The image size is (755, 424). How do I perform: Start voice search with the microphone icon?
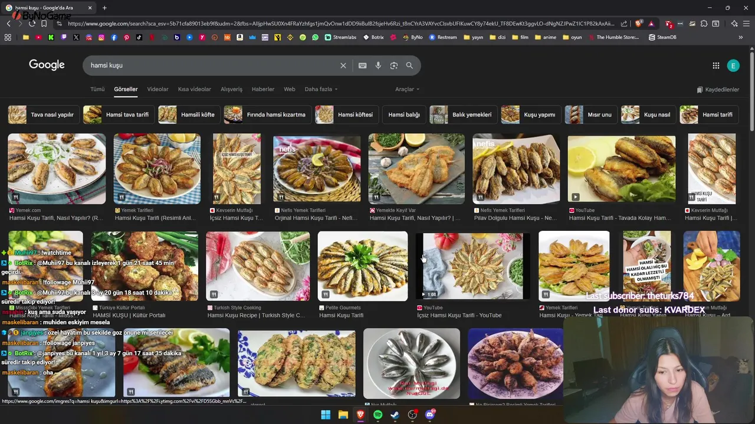(378, 65)
